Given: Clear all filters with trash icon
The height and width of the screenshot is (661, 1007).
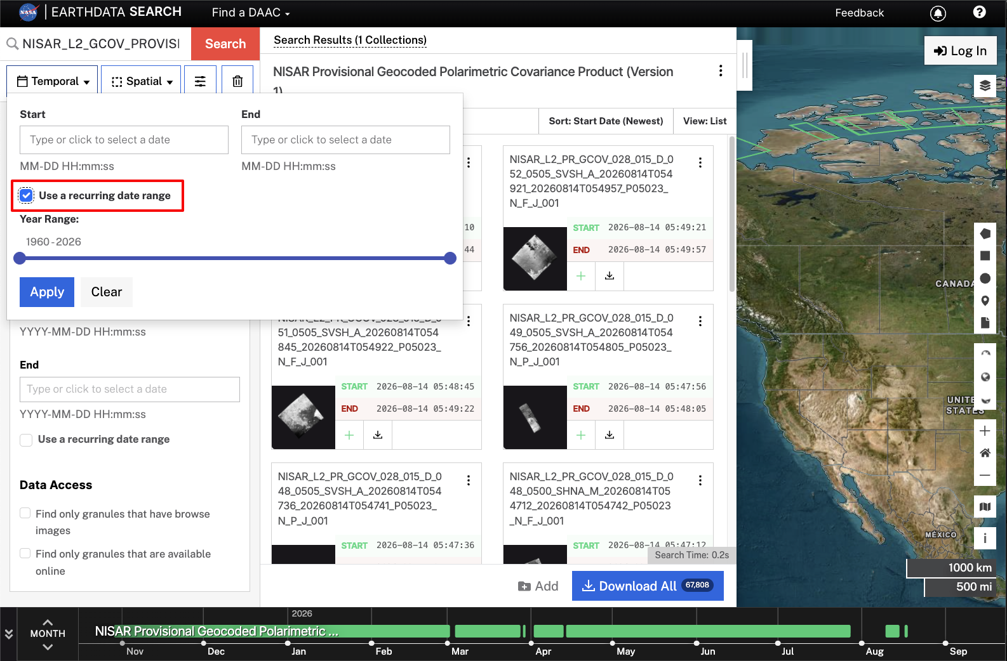Looking at the screenshot, I should 237,81.
